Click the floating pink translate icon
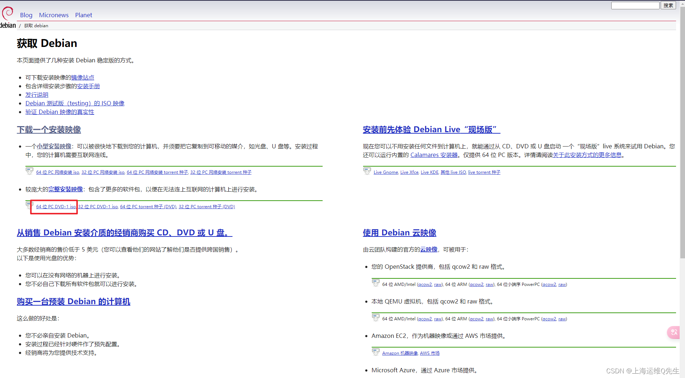 click(x=674, y=332)
